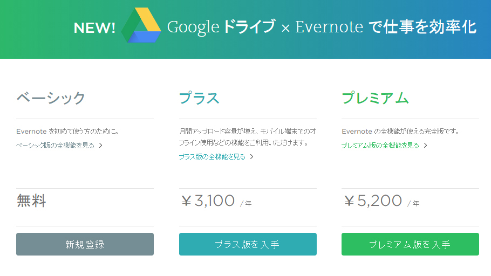Click the chevron beside プレミアム版の全機能を見る

[x=426, y=145]
